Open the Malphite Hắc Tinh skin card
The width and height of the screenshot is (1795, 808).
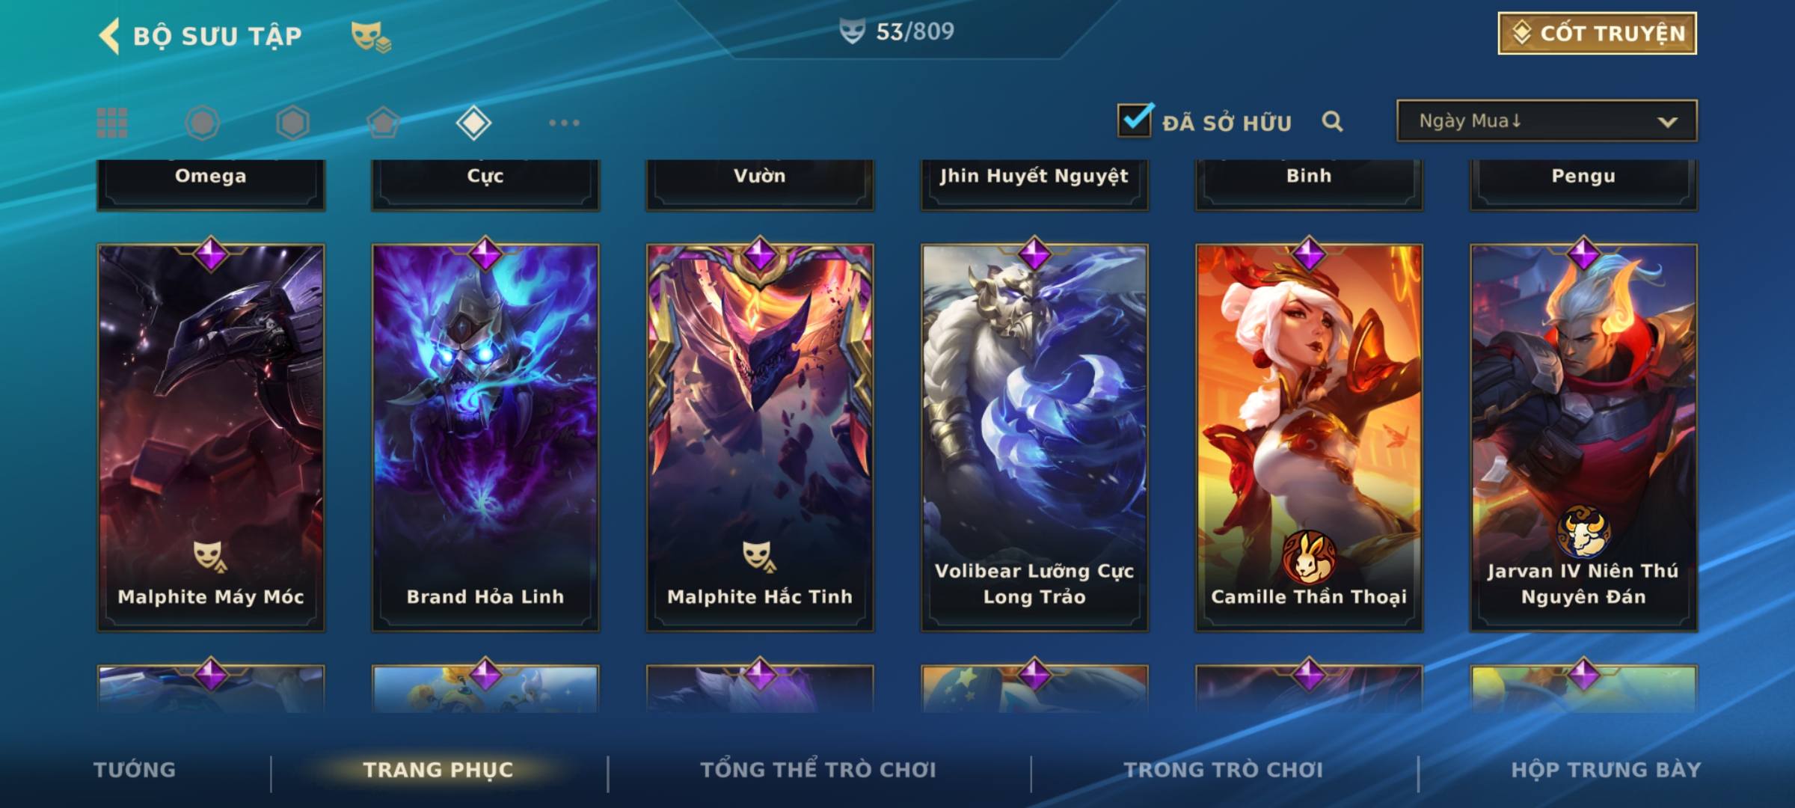click(760, 438)
